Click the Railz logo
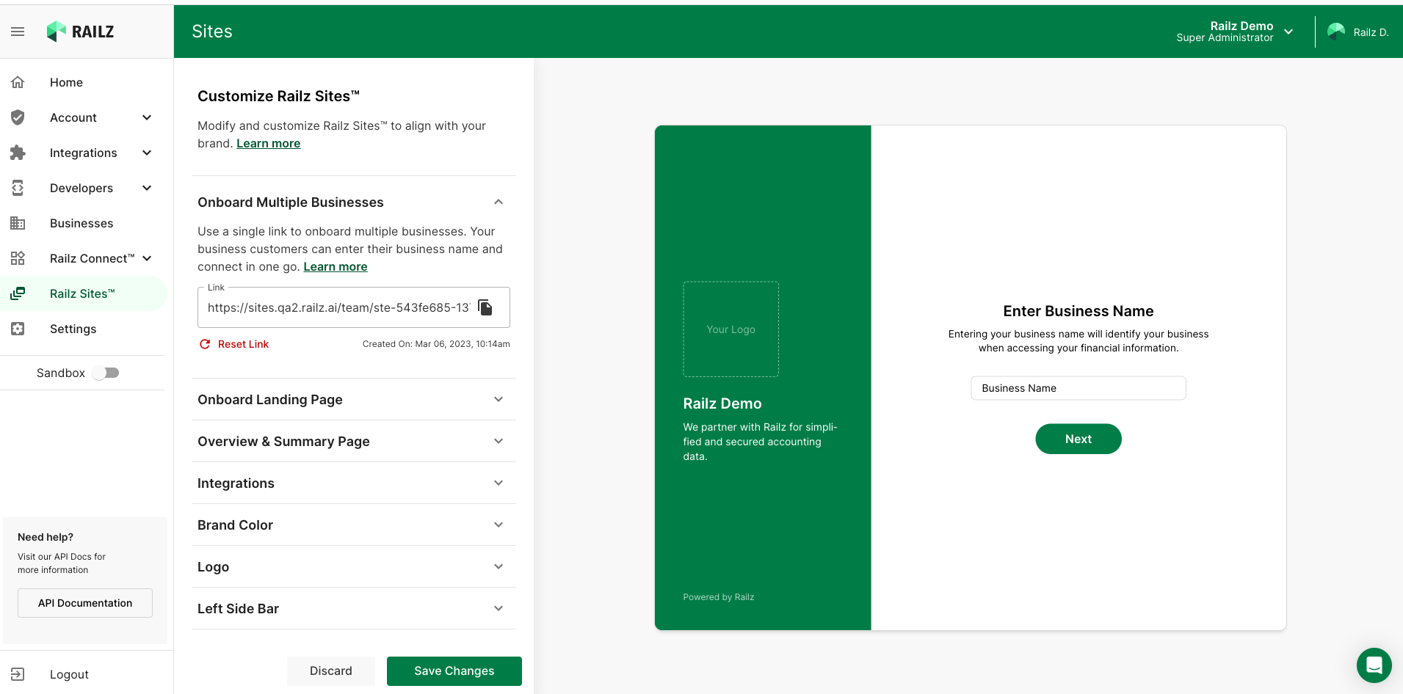 [x=81, y=32]
